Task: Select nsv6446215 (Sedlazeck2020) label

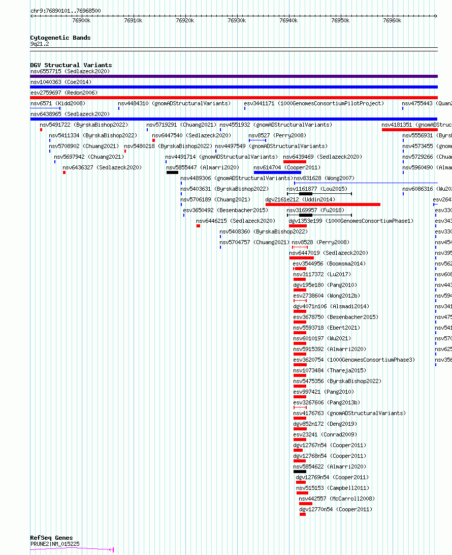Action: (236, 221)
